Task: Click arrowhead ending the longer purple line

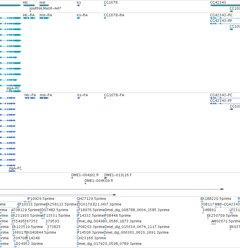Action: pos(222,189)
